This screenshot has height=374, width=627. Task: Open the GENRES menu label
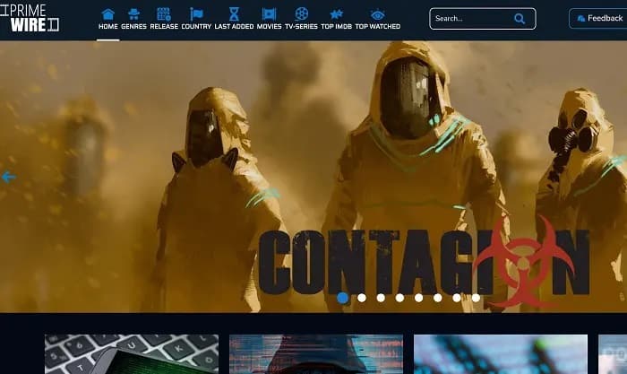133,26
